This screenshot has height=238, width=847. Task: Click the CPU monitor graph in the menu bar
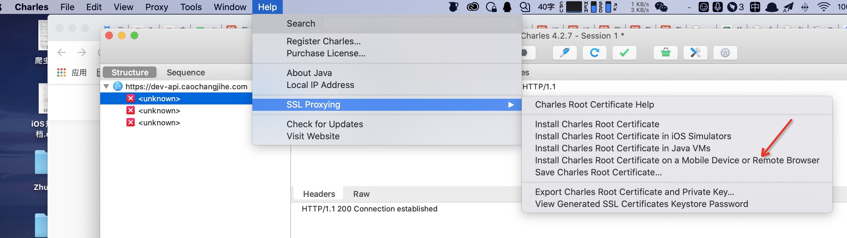[x=574, y=7]
